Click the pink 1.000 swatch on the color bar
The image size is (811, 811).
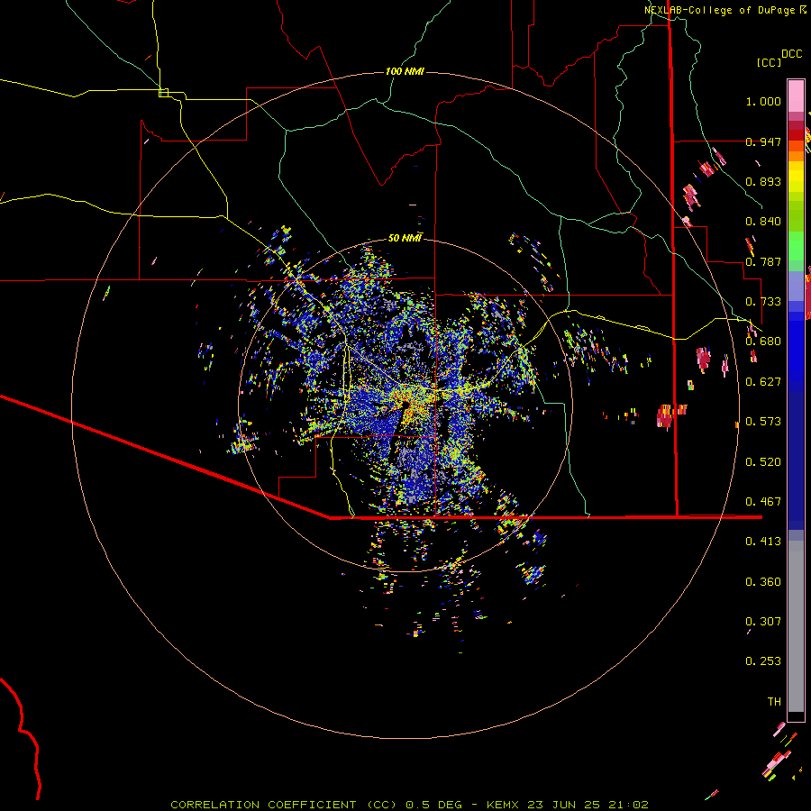click(796, 96)
